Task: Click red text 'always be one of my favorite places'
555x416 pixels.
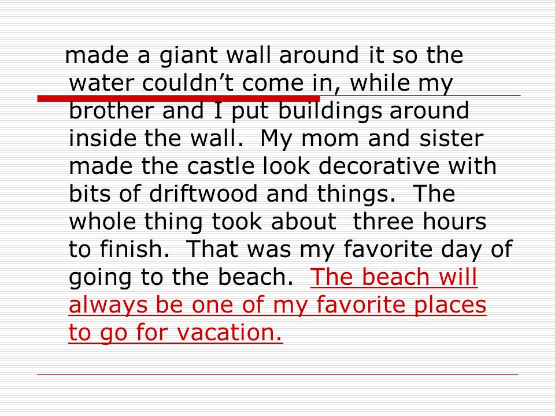Action: click(277, 305)
